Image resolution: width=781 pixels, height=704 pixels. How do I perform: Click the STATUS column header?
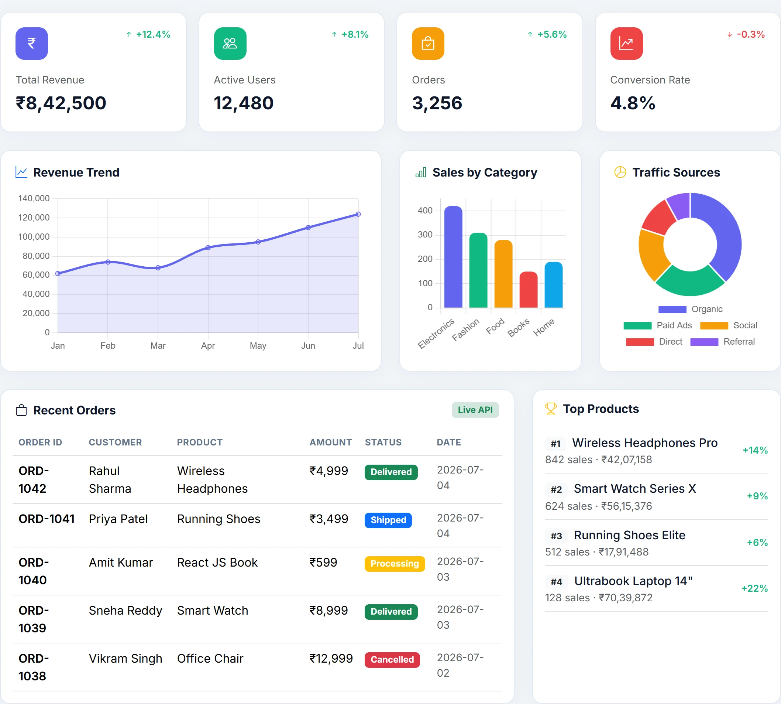(x=383, y=442)
